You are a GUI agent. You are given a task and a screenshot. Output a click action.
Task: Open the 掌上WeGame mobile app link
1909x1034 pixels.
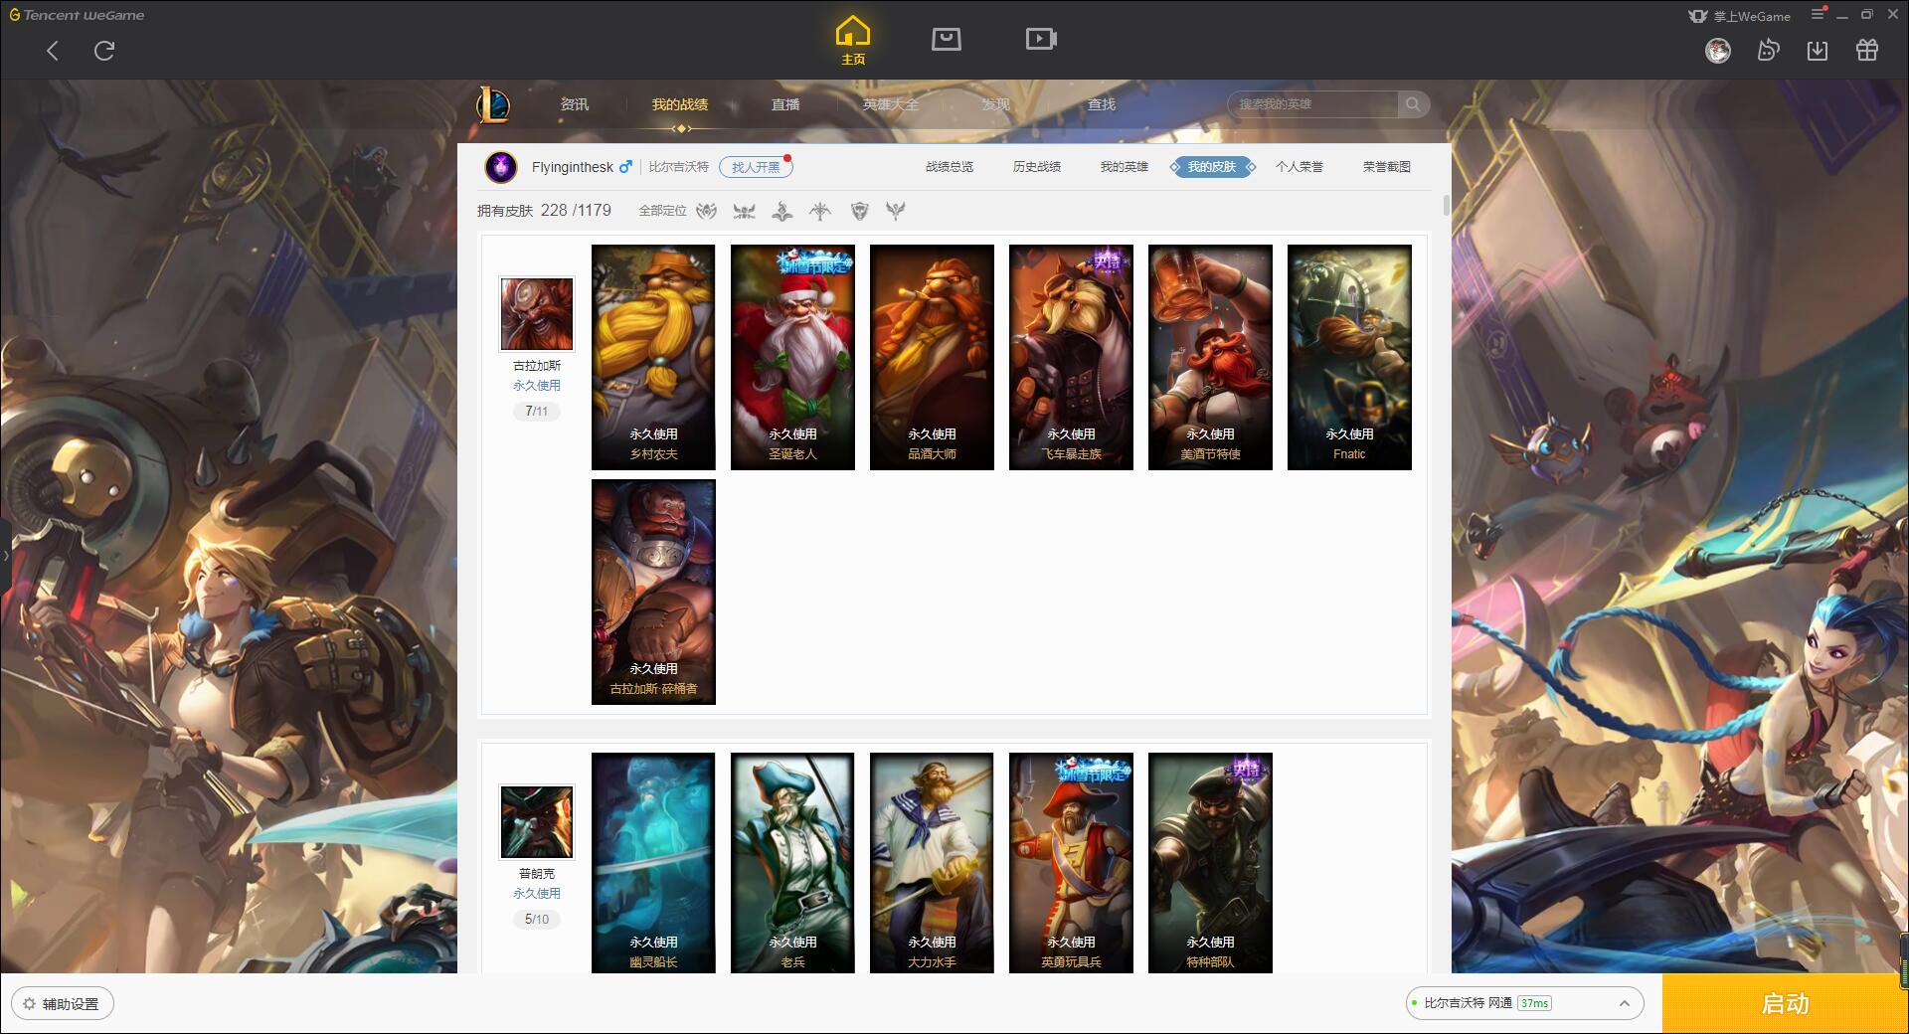(1739, 16)
